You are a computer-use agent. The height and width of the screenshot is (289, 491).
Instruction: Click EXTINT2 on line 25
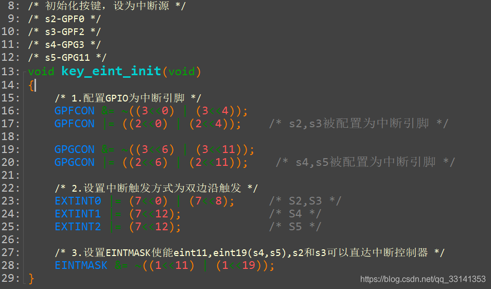[78, 226]
